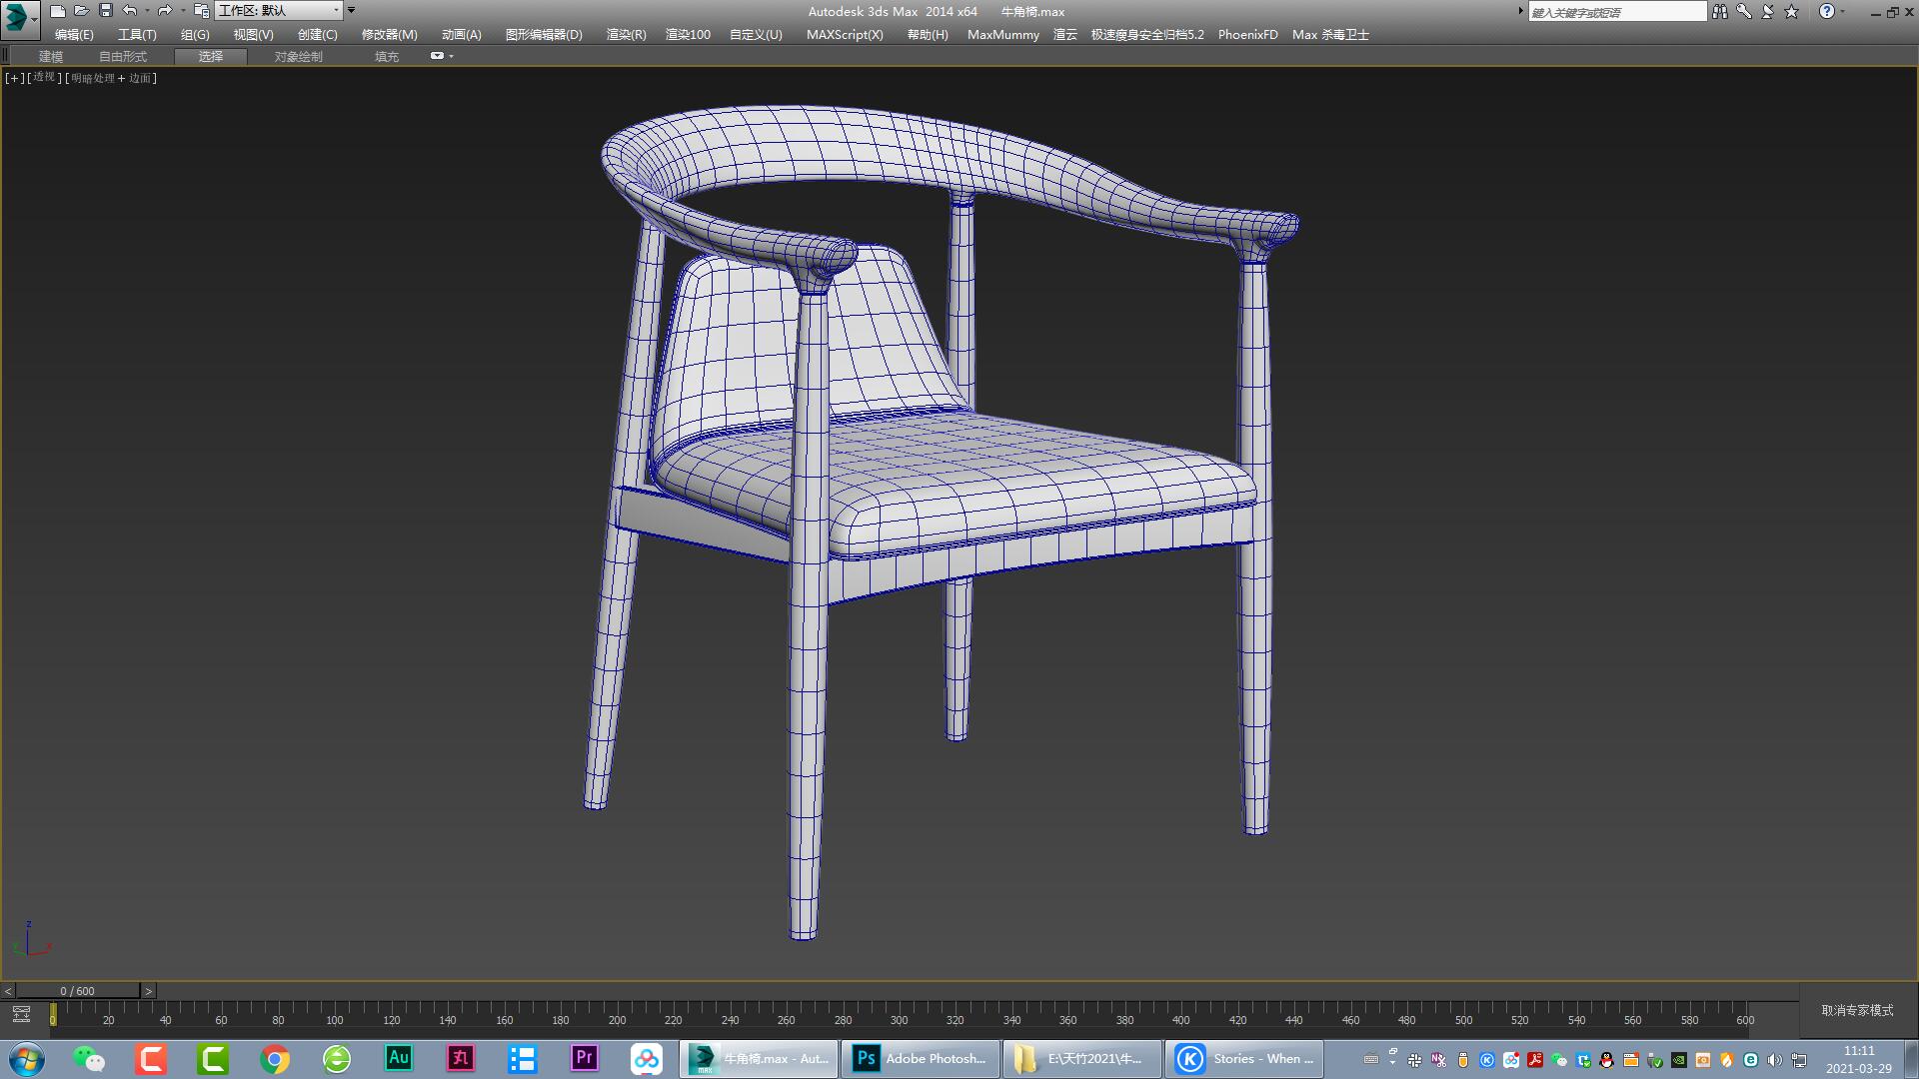Screen dimensions: 1919x1079
Task: Save the 牛角椅.max scene
Action: click(x=105, y=11)
